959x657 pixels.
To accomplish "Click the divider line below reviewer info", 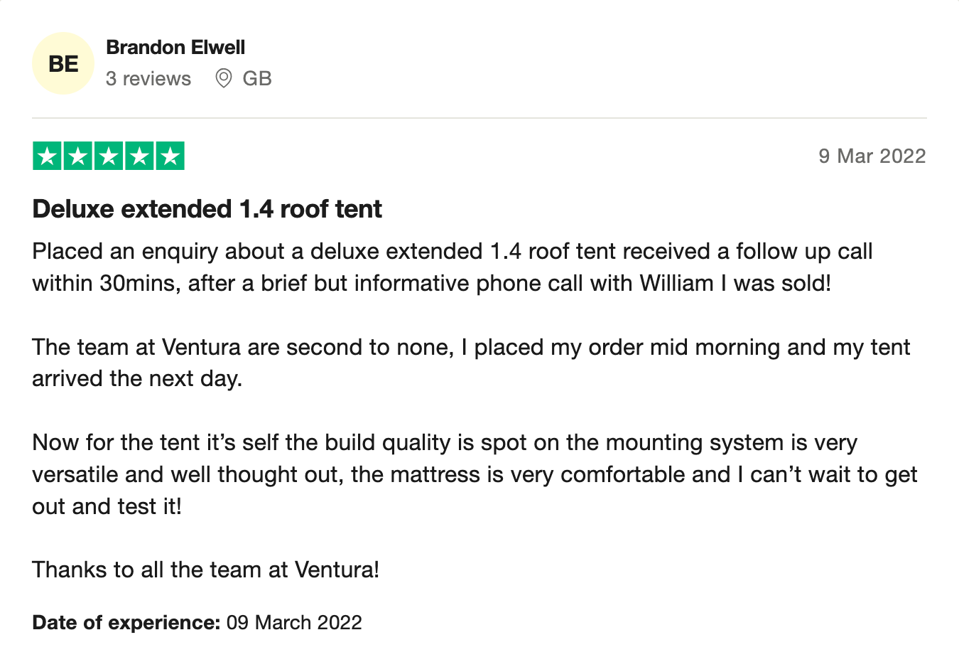I will (x=479, y=118).
